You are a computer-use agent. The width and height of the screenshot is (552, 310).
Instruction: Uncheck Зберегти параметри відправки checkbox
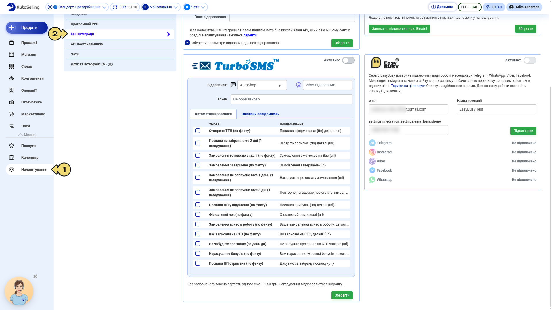(x=187, y=43)
